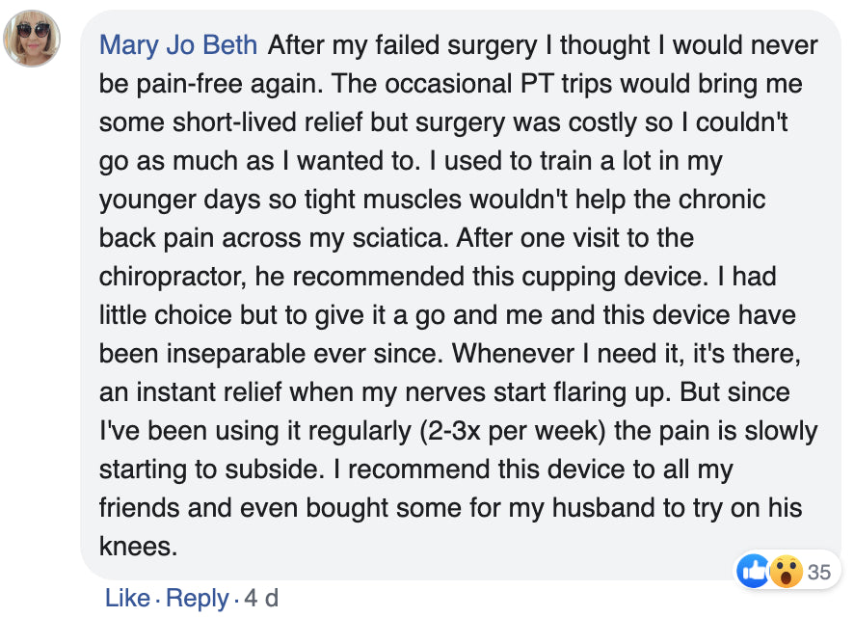Reply to Mary Jo Beth's comment
The height and width of the screenshot is (617, 854).
click(x=198, y=598)
